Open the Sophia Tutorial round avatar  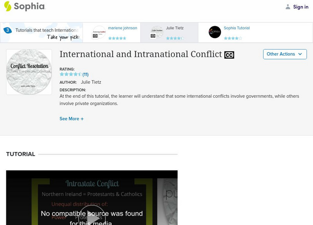214,32
